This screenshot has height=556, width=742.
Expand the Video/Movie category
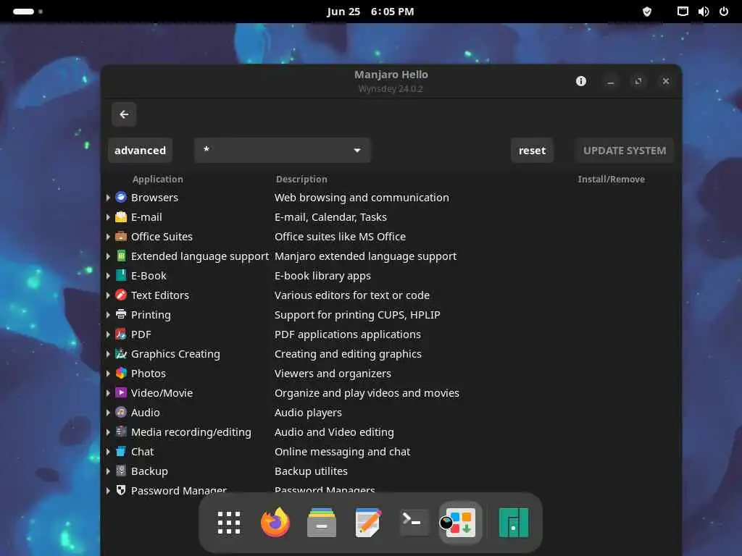(108, 393)
